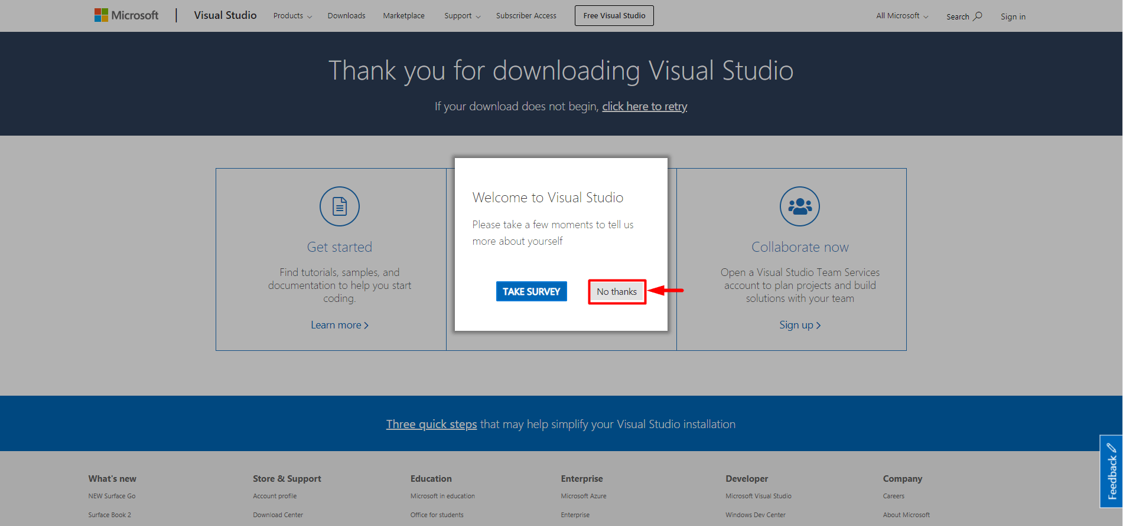Open the Marketplace menu item
Image resolution: width=1123 pixels, height=526 pixels.
point(403,16)
